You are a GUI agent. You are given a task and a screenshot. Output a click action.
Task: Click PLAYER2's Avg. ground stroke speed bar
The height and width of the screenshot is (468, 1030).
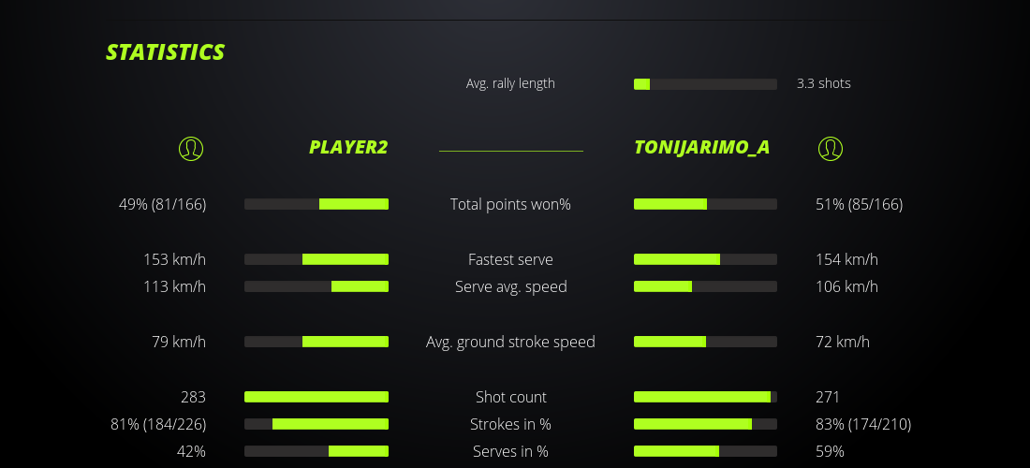click(x=316, y=342)
